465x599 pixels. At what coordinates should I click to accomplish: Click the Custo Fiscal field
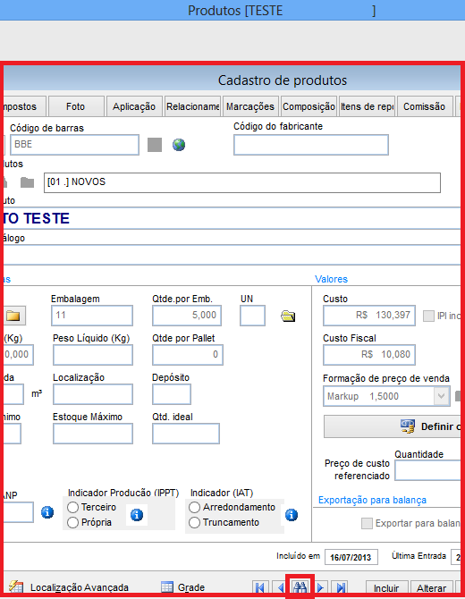(x=369, y=355)
